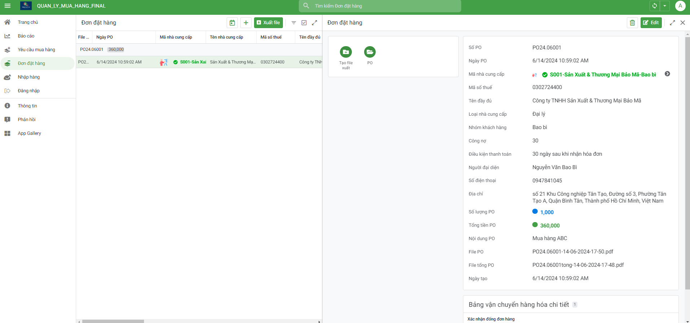Click the Tìm kiếm Đơn đặt hàng search field
This screenshot has width=690, height=323.
click(380, 6)
